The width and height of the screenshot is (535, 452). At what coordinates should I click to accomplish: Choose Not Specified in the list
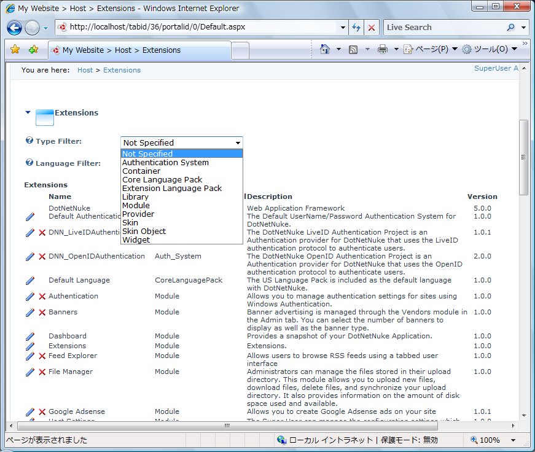182,154
